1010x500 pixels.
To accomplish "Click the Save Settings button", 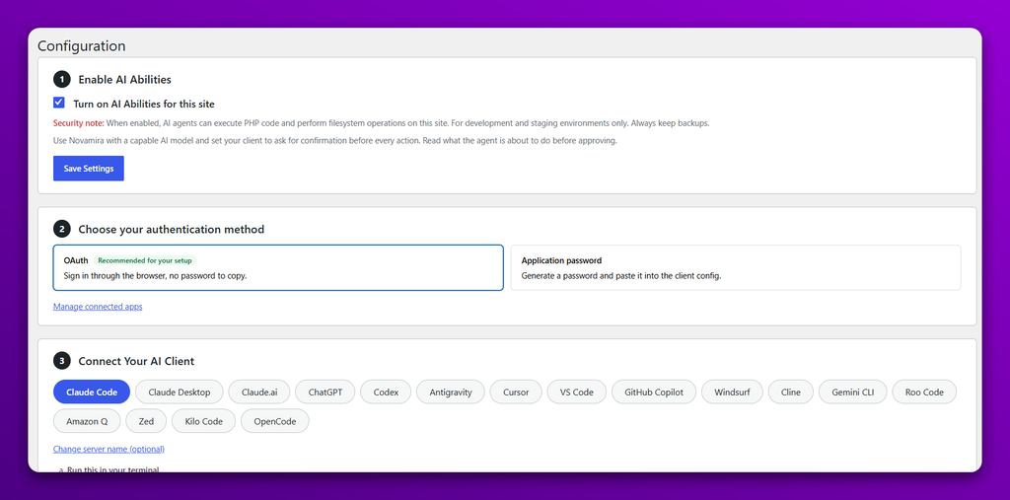I will click(x=88, y=169).
